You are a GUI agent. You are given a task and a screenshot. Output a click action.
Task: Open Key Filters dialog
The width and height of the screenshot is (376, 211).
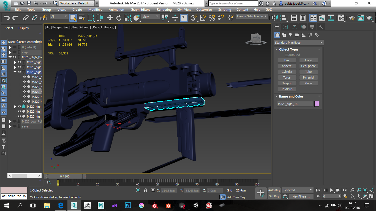pyautogui.click(x=301, y=196)
